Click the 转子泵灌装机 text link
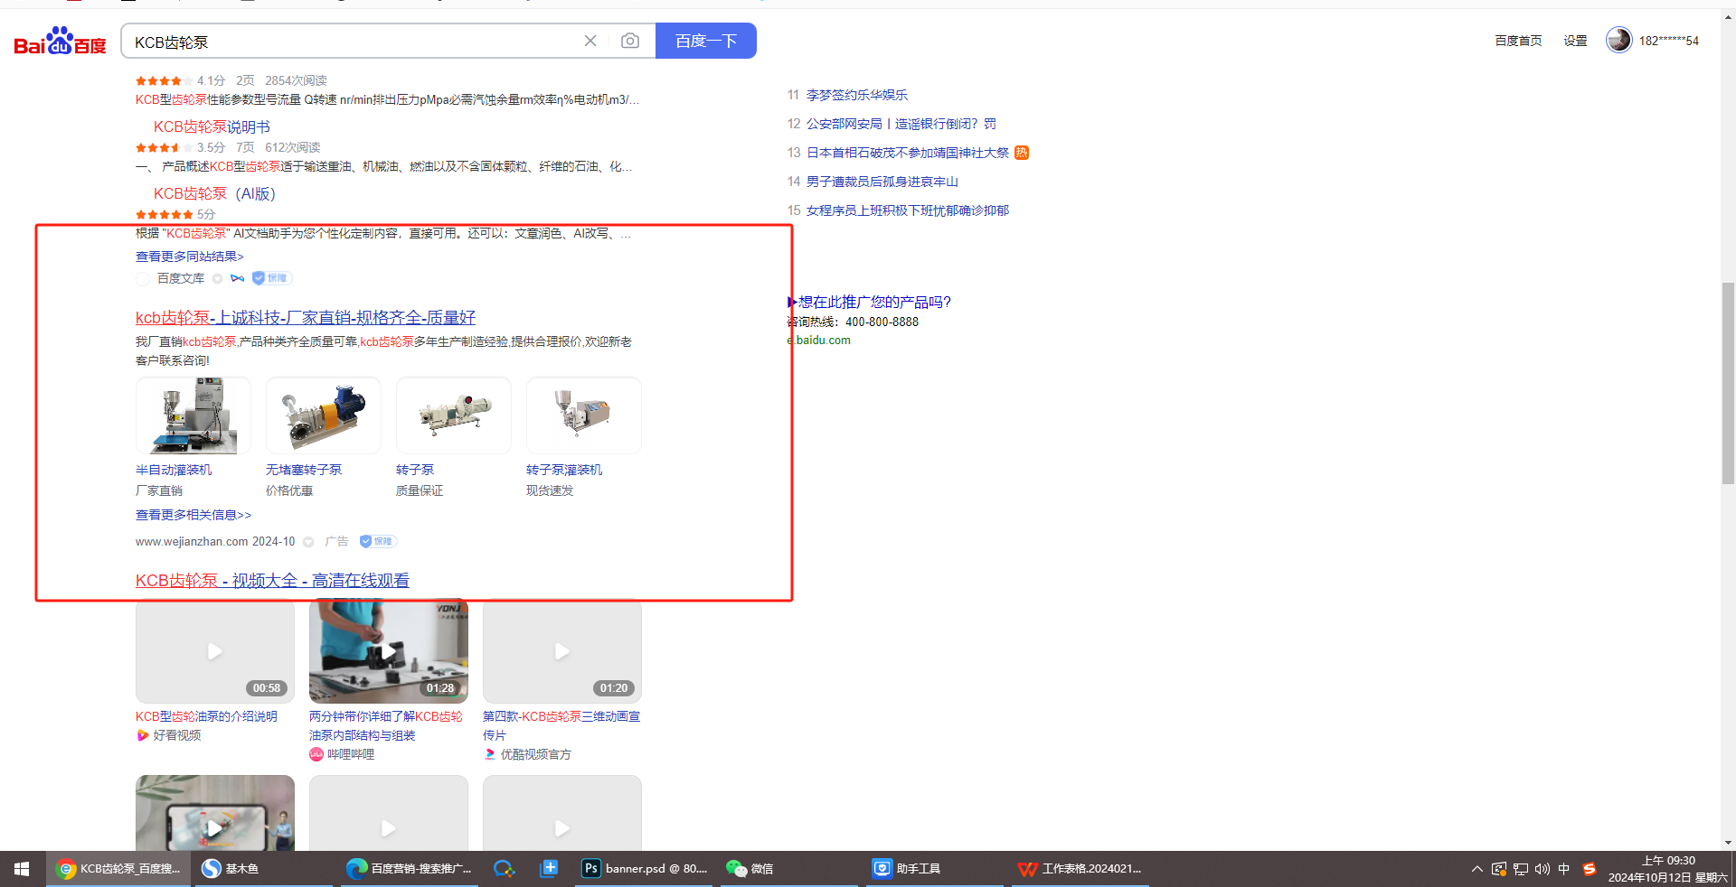This screenshot has width=1736, height=887. point(564,470)
